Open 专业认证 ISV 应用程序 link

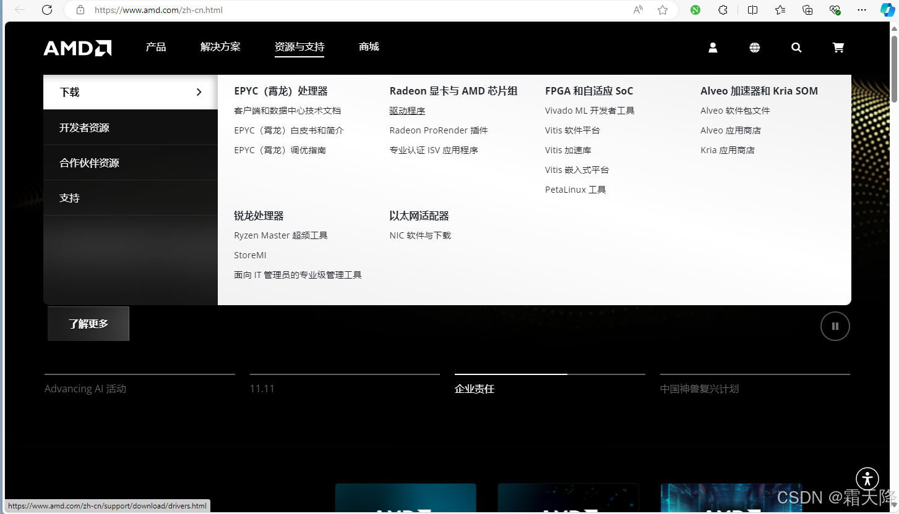click(434, 150)
